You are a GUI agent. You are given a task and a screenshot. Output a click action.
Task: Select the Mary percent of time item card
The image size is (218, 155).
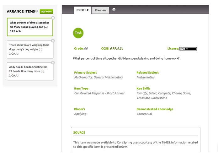tap(30, 27)
